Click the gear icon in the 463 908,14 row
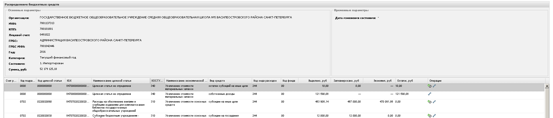This screenshot has height=118, width=553. coord(429,101)
